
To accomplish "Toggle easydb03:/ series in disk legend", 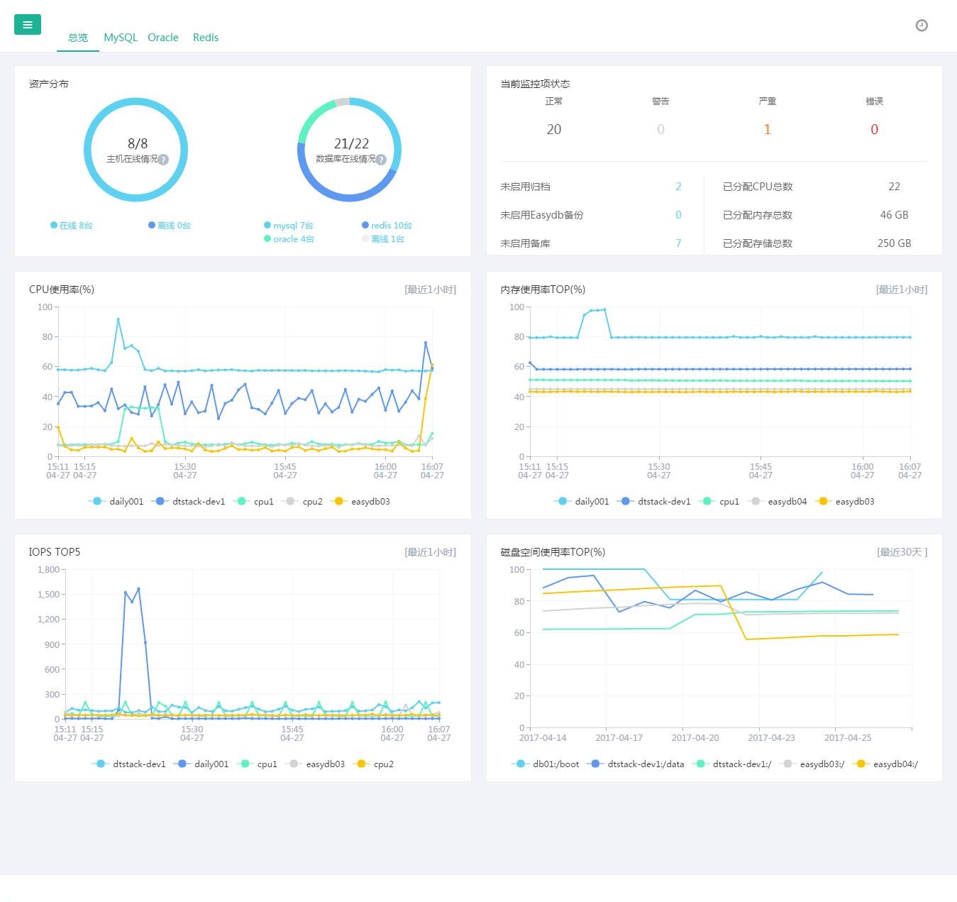I will pyautogui.click(x=812, y=764).
